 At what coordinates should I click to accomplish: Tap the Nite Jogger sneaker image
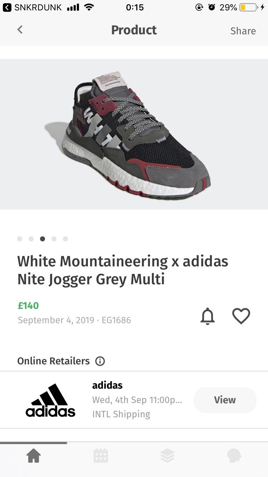[x=134, y=134]
